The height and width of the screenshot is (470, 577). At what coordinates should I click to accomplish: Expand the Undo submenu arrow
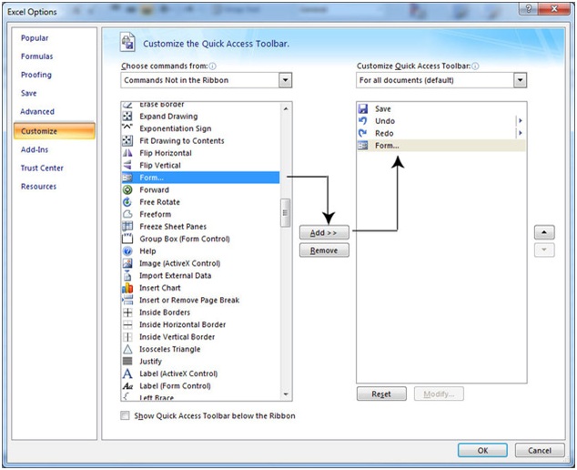tap(521, 121)
